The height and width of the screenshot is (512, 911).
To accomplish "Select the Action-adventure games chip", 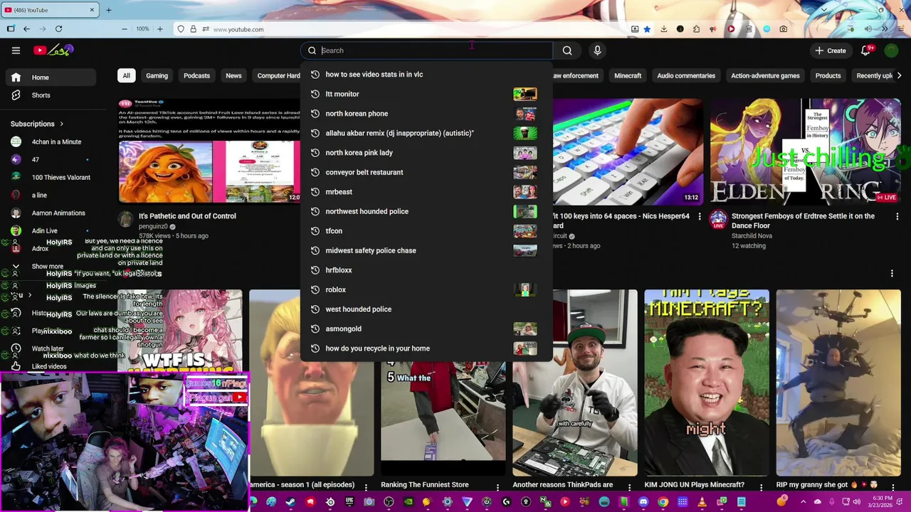I will 765,75.
